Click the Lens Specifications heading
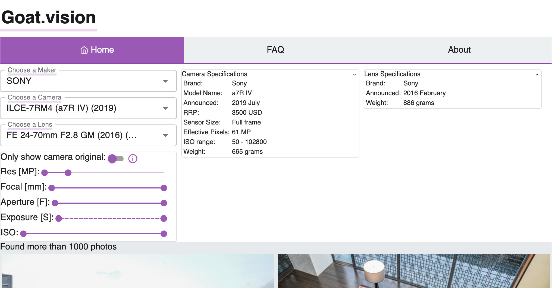 pyautogui.click(x=392, y=74)
